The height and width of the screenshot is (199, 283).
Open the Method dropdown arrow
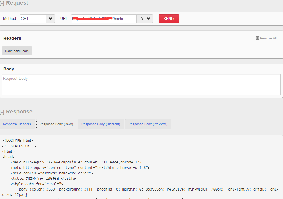pos(50,19)
